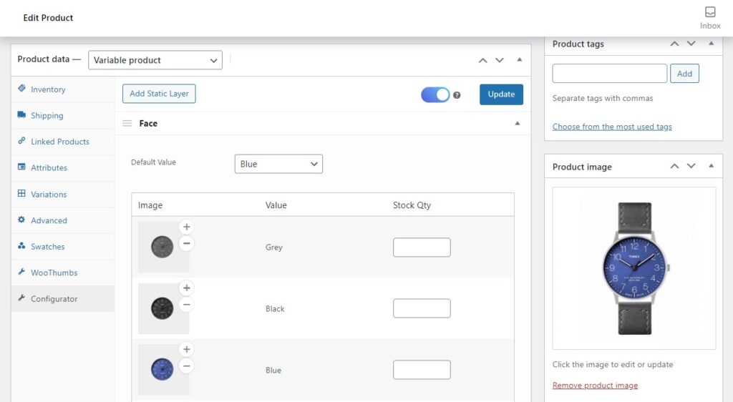Remove image with minus on Blue row
Screen dimensions: 733x402
187,366
